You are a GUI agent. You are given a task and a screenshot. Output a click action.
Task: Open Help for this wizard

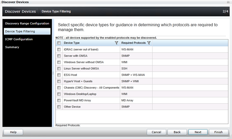pos(13,132)
